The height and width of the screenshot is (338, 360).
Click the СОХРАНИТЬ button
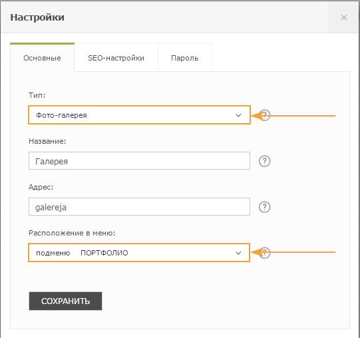coord(65,301)
